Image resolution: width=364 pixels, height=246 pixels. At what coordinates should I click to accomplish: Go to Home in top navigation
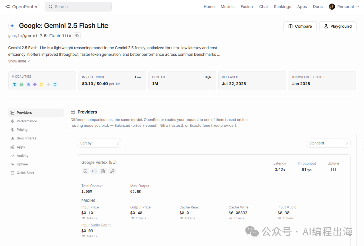pos(209,7)
